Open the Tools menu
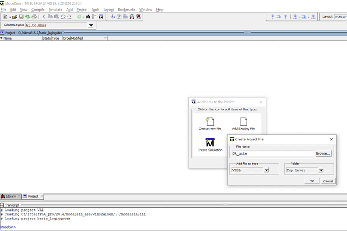This screenshot has width=347, height=231. (95, 10)
